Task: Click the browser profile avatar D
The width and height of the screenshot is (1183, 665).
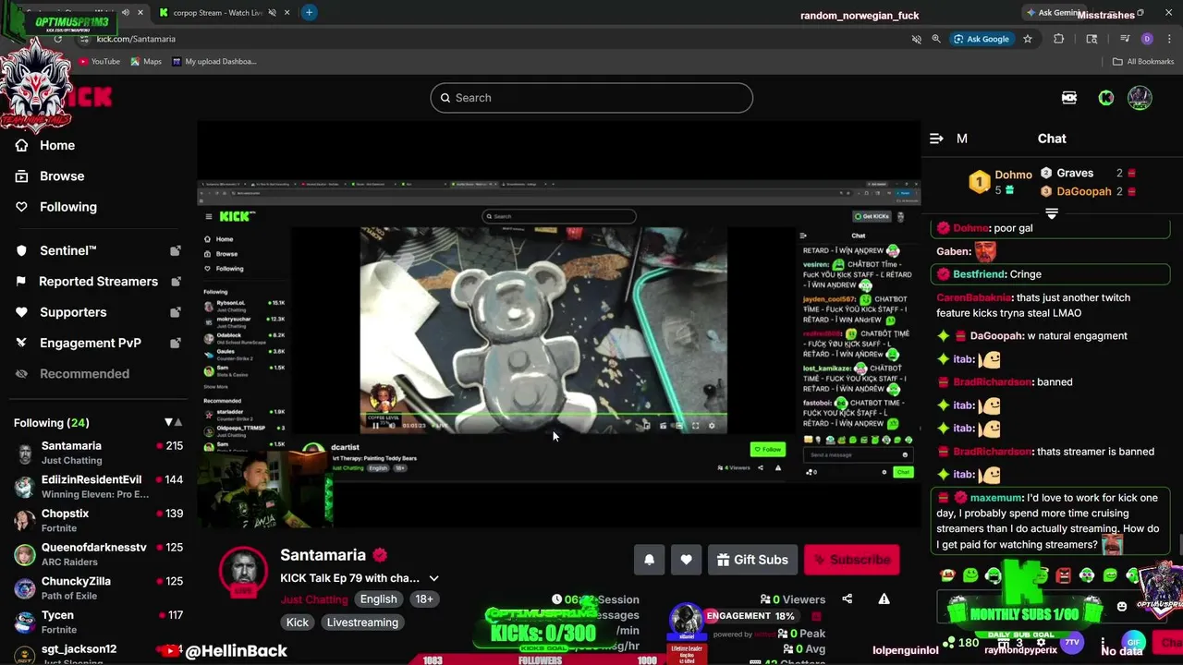Action: pyautogui.click(x=1147, y=39)
